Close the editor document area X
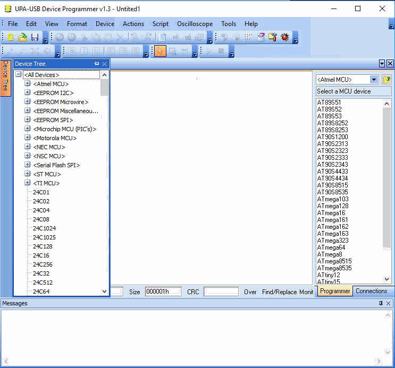Screen dimensions: 395x368 coord(390,63)
